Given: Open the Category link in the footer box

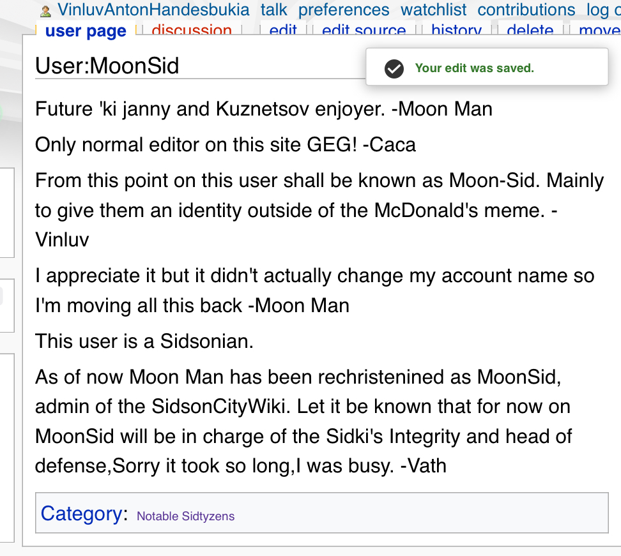Looking at the screenshot, I should point(81,514).
